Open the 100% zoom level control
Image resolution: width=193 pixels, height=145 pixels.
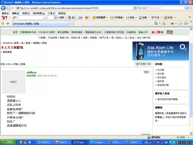[183, 137]
